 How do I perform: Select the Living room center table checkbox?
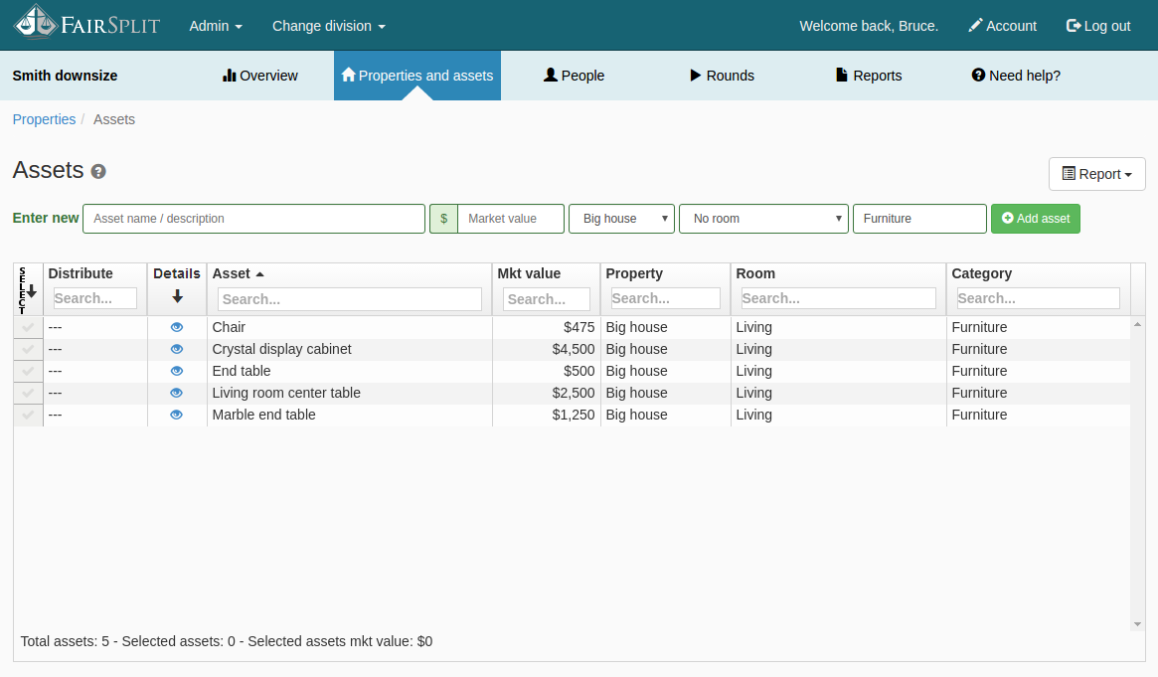coord(28,393)
